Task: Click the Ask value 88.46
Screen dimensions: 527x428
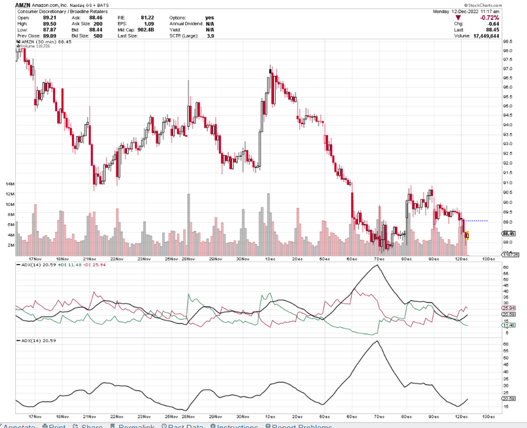Action: tap(96, 17)
